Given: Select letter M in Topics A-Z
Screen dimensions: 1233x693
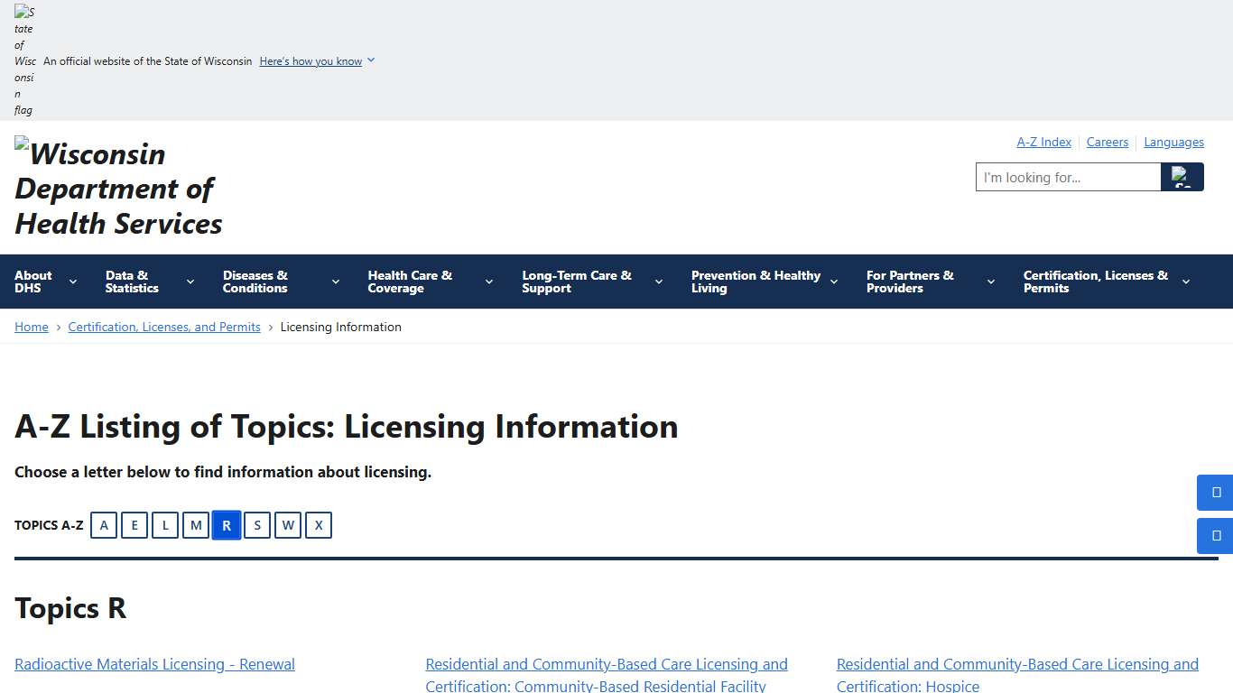Looking at the screenshot, I should pos(196,525).
